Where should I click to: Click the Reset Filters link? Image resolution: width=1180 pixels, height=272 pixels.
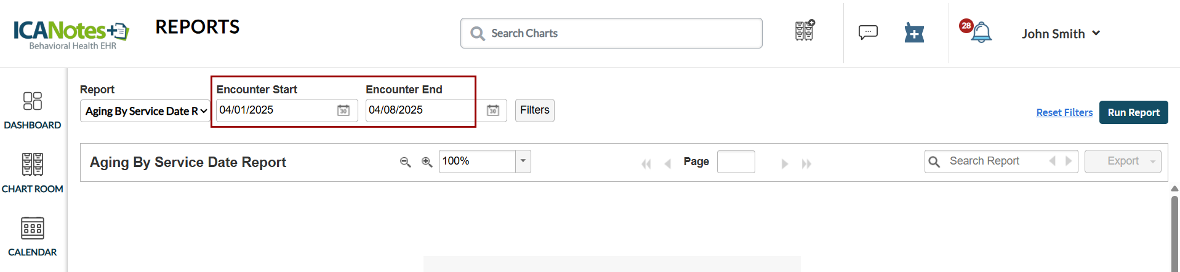point(1064,112)
